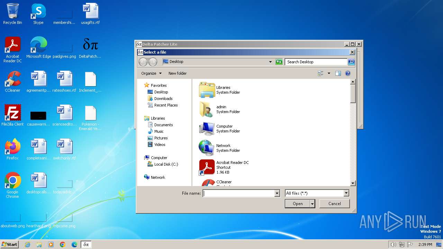Click into the File name field
This screenshot has height=249, width=443.
239,193
